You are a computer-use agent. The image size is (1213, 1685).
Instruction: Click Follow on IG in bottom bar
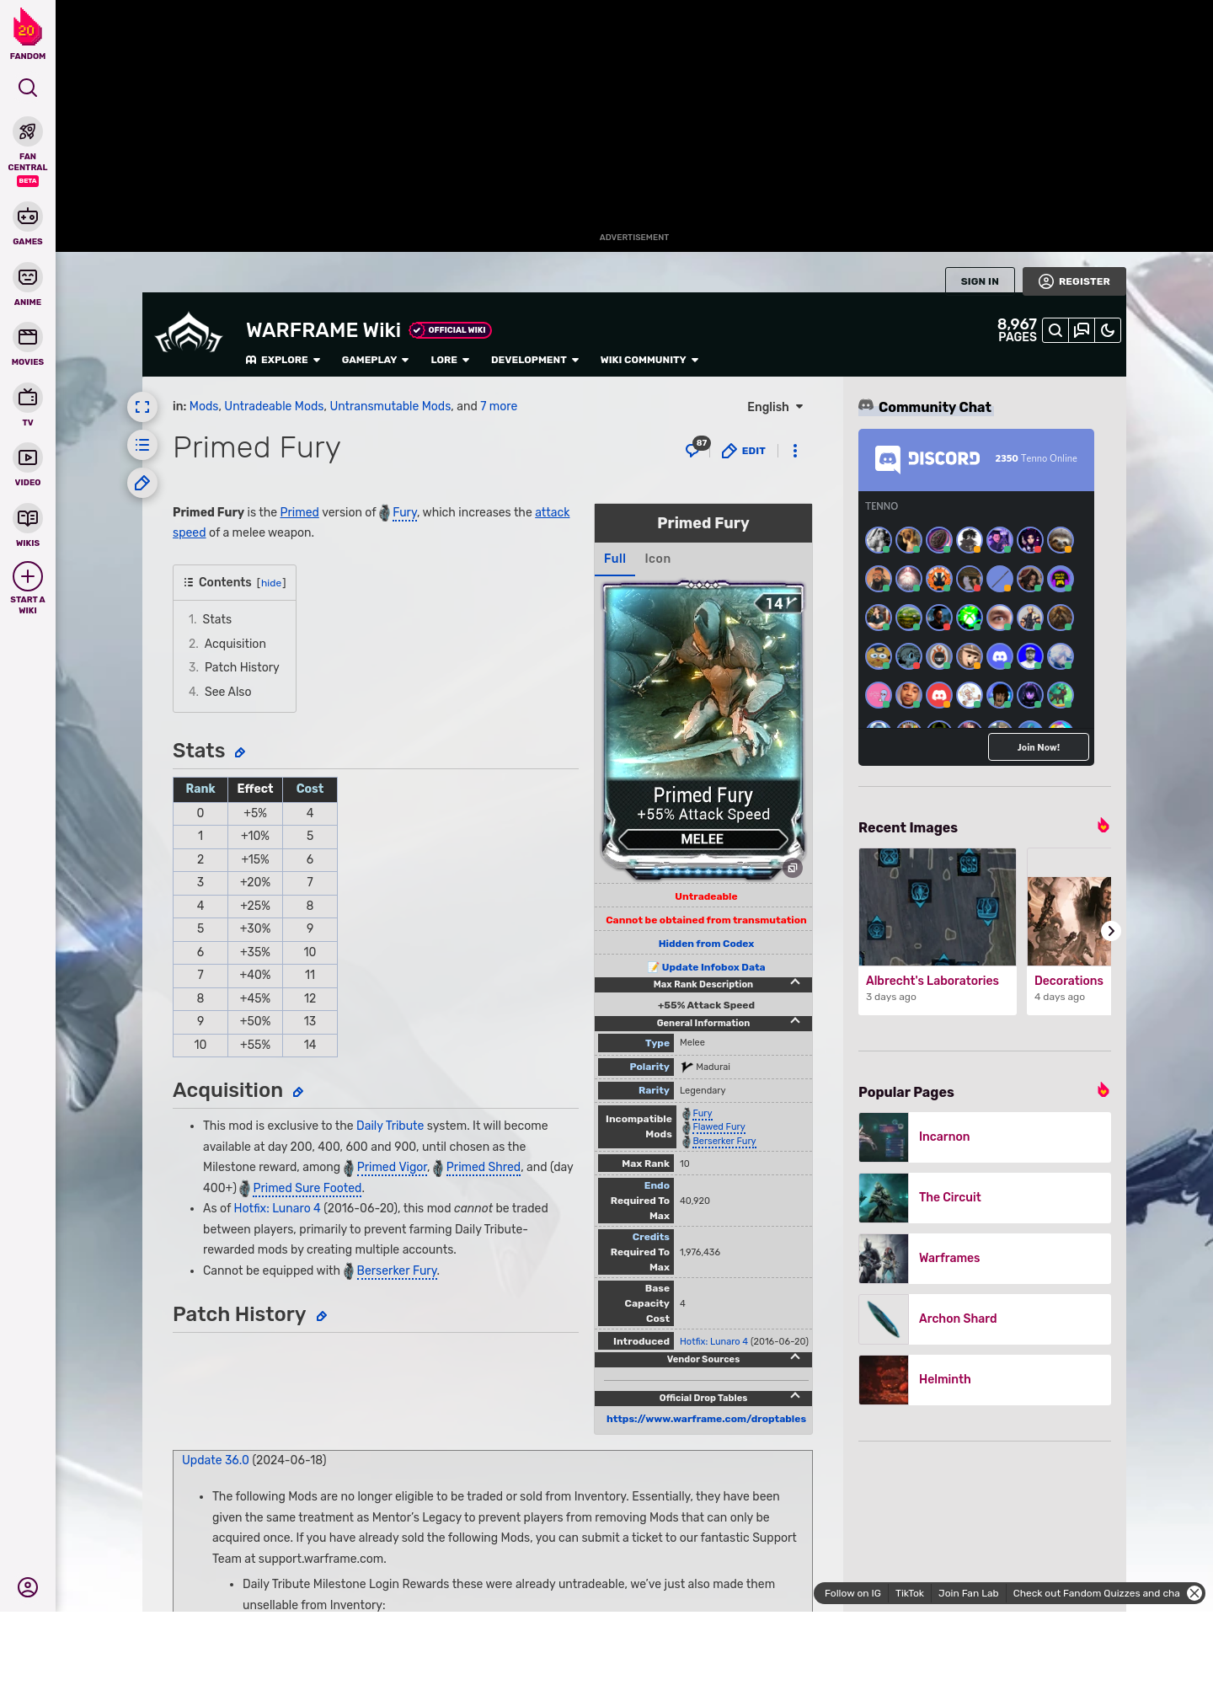(x=852, y=1593)
